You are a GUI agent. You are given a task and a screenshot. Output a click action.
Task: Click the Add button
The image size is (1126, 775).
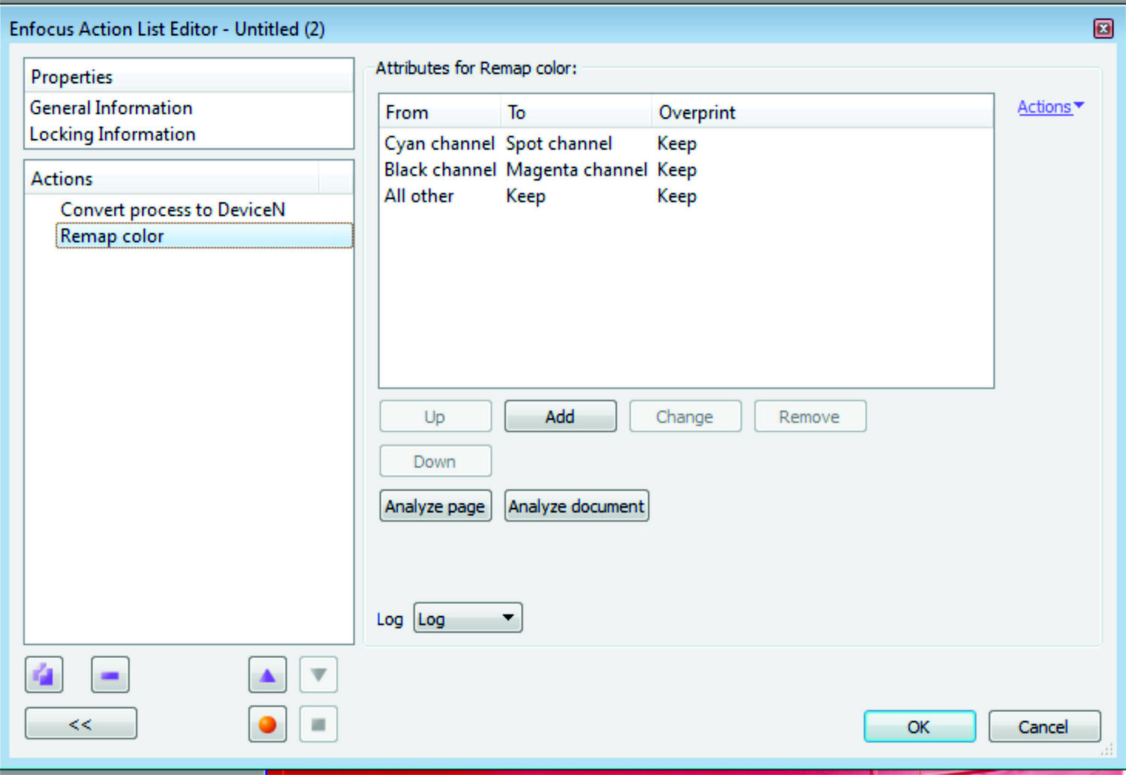click(560, 416)
